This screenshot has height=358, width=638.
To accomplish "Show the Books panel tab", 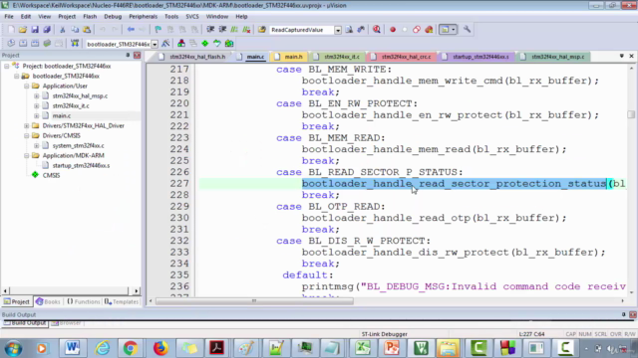I will [49, 301].
